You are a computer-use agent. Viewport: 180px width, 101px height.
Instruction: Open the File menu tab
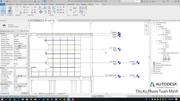[3, 4]
